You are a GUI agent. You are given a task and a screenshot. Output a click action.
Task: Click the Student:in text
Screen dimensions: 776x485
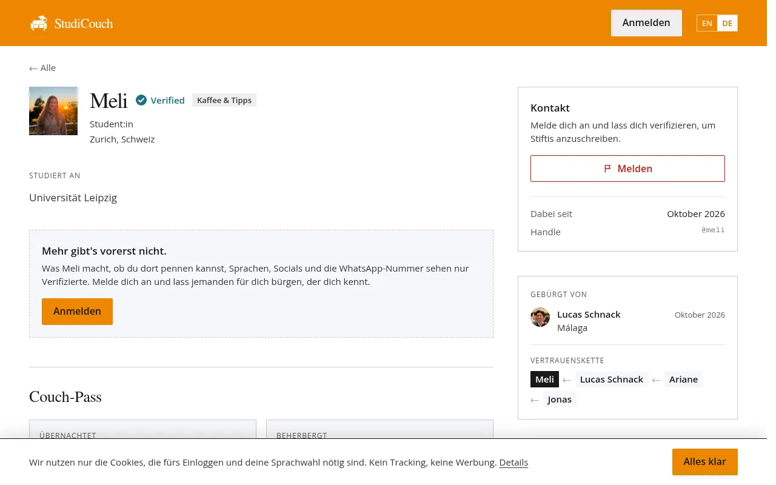point(112,124)
